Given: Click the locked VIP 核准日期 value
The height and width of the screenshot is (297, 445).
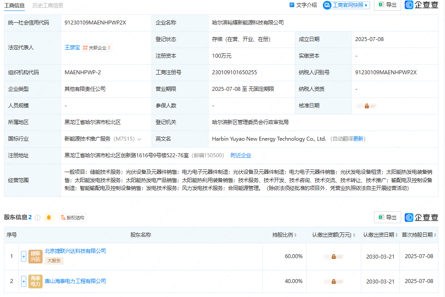Looking at the screenshot, I should pos(367,106).
